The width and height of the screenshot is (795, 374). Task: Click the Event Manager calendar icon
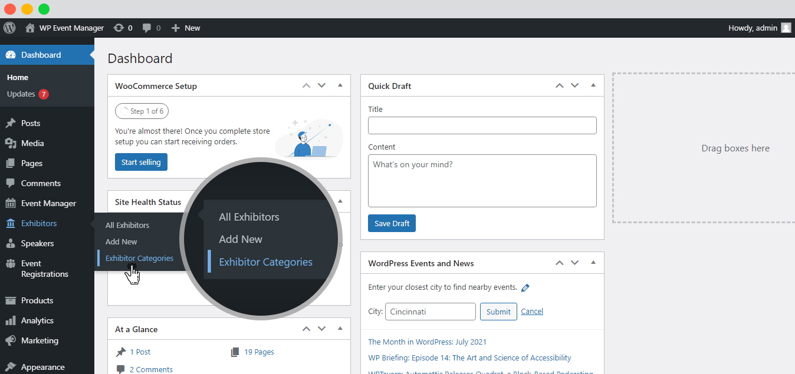(x=11, y=203)
